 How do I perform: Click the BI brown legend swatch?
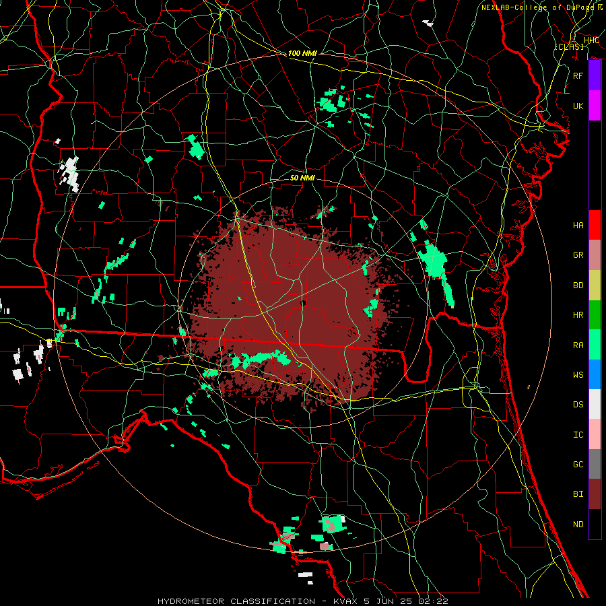(595, 494)
